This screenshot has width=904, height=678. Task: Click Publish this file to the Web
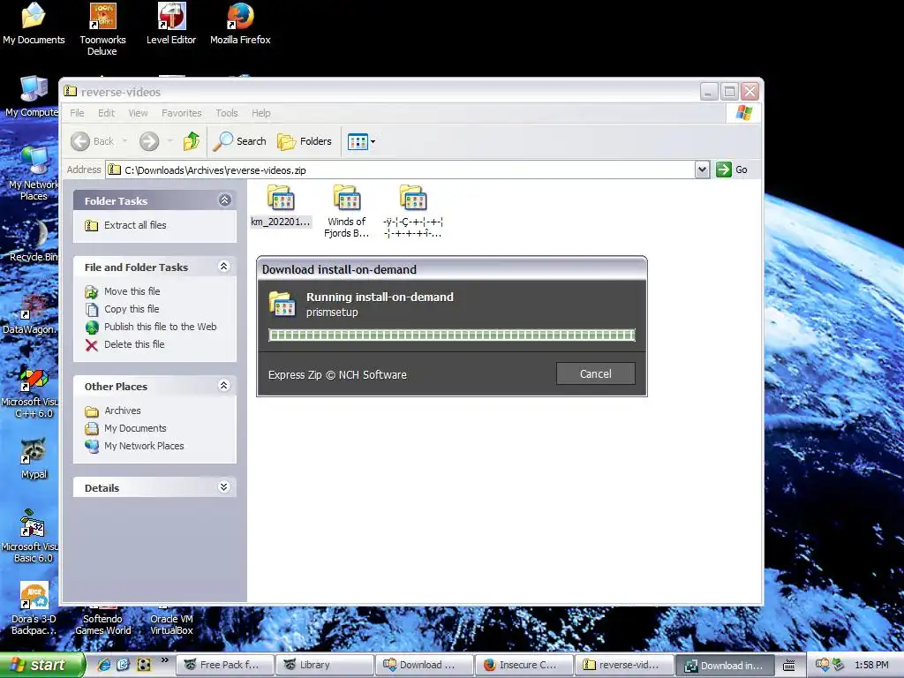click(150, 327)
